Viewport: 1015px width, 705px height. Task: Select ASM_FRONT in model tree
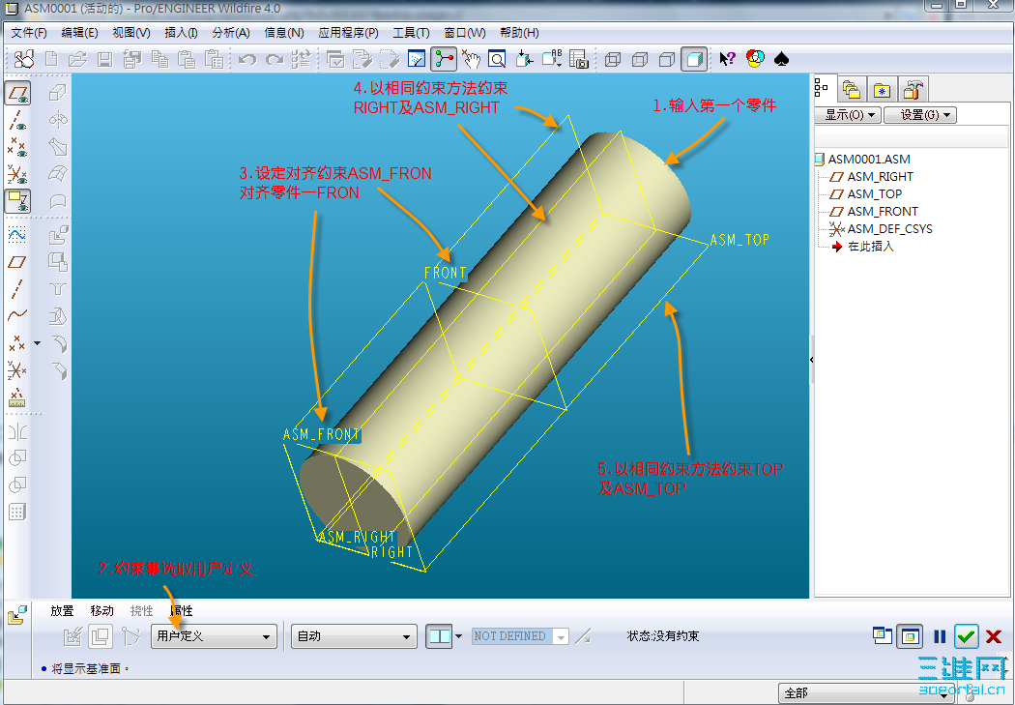click(883, 212)
